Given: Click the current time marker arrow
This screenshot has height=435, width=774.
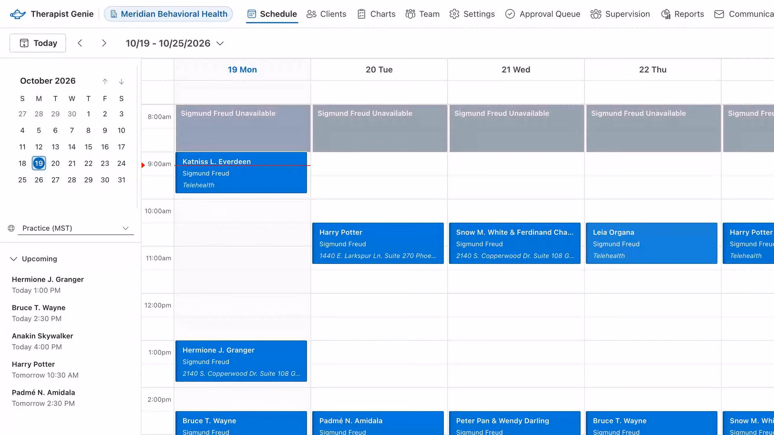Looking at the screenshot, I should [x=143, y=165].
